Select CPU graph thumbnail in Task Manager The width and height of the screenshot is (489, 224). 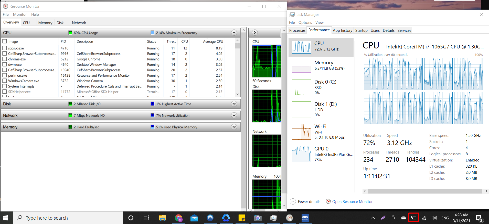pyautogui.click(x=301, y=47)
